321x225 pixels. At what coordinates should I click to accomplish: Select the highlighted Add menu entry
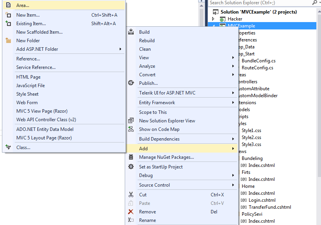tap(182, 148)
